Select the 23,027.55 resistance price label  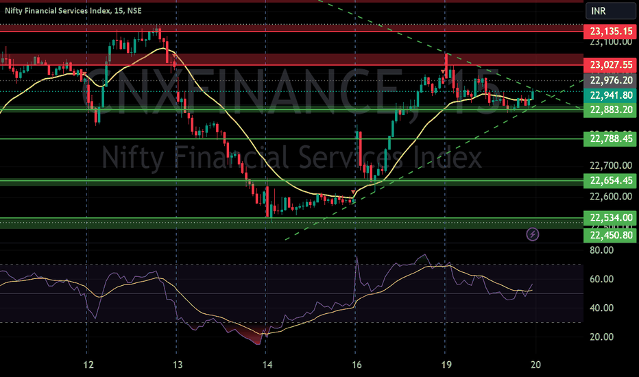[610, 65]
